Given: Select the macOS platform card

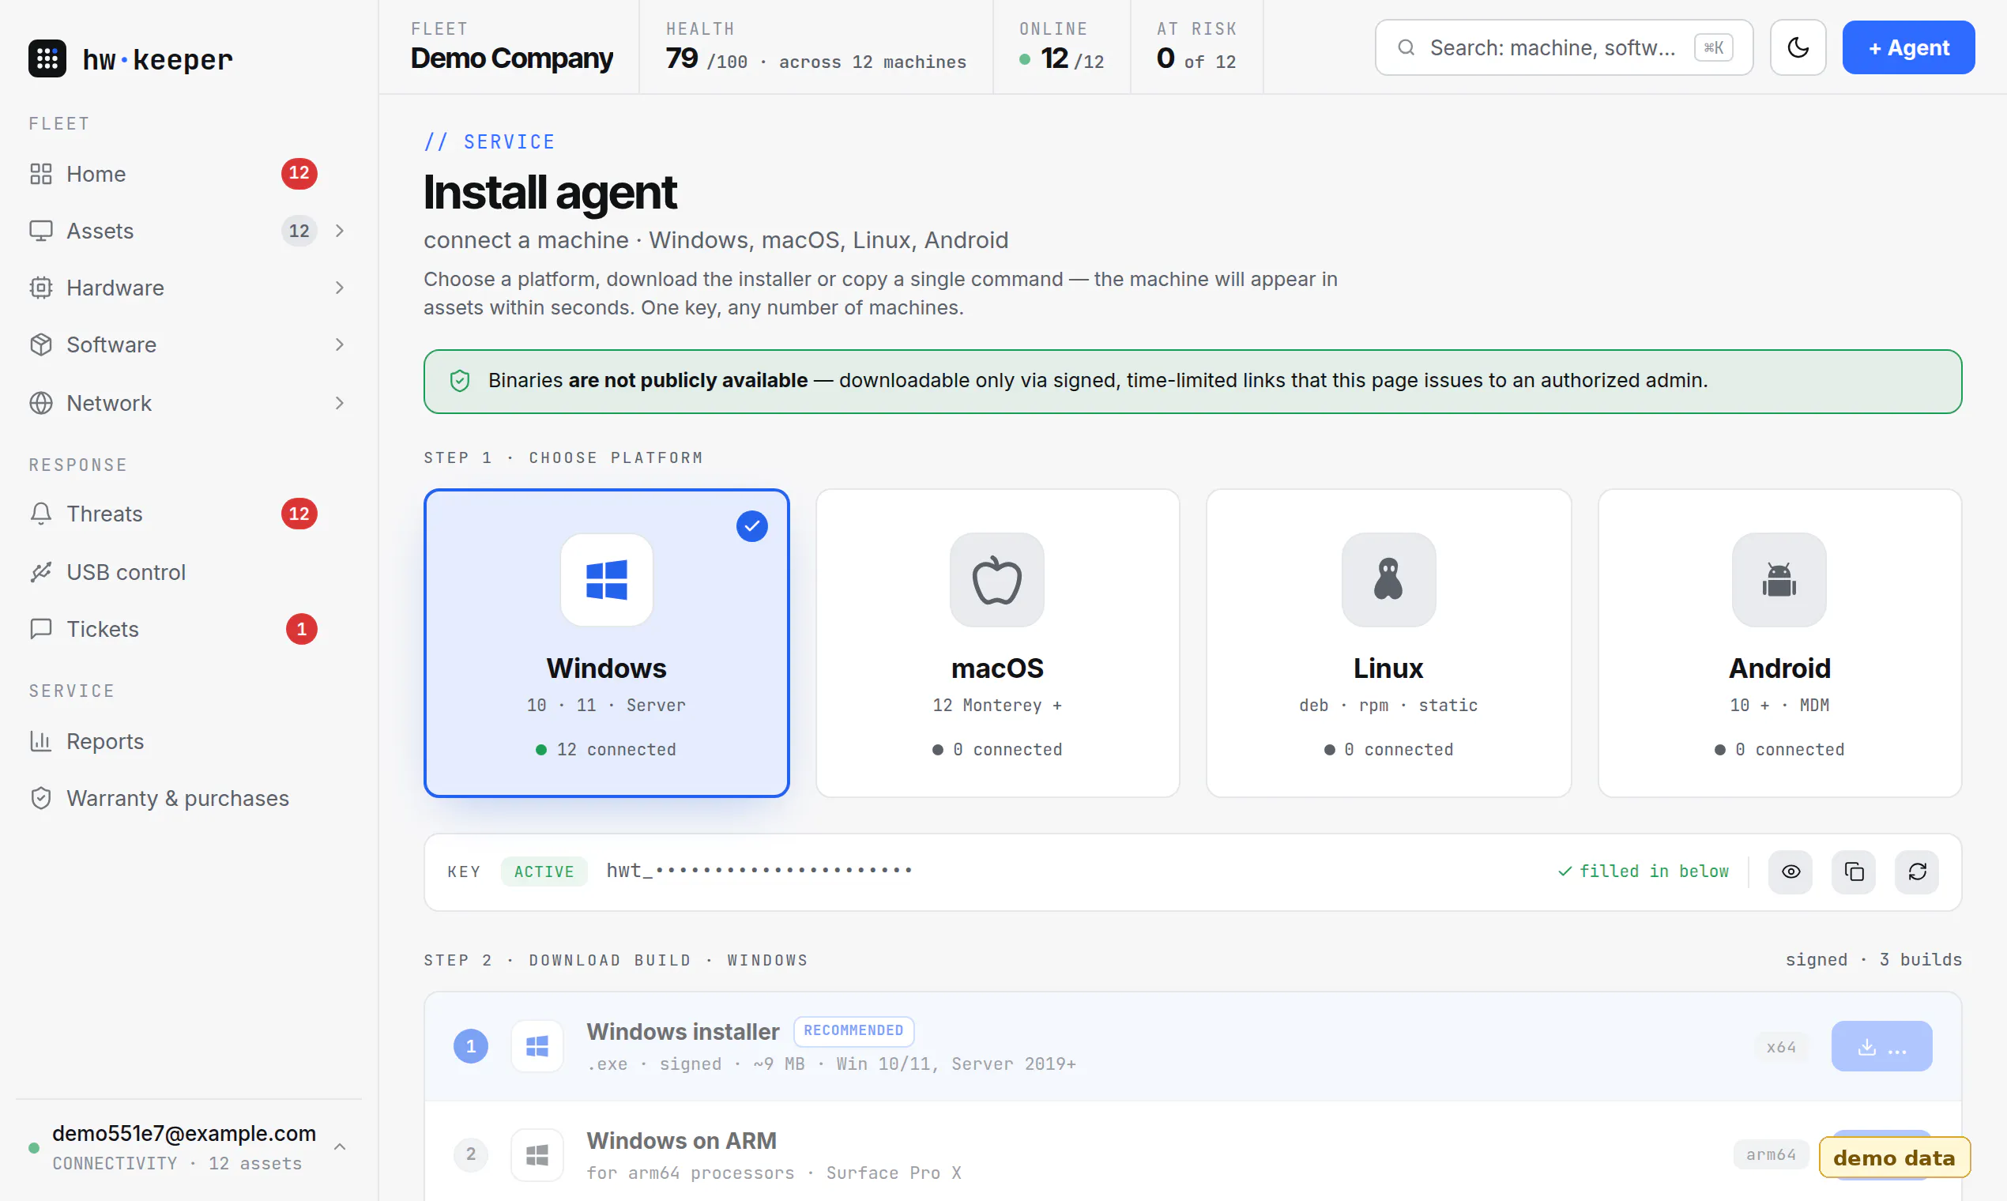Looking at the screenshot, I should coord(997,642).
